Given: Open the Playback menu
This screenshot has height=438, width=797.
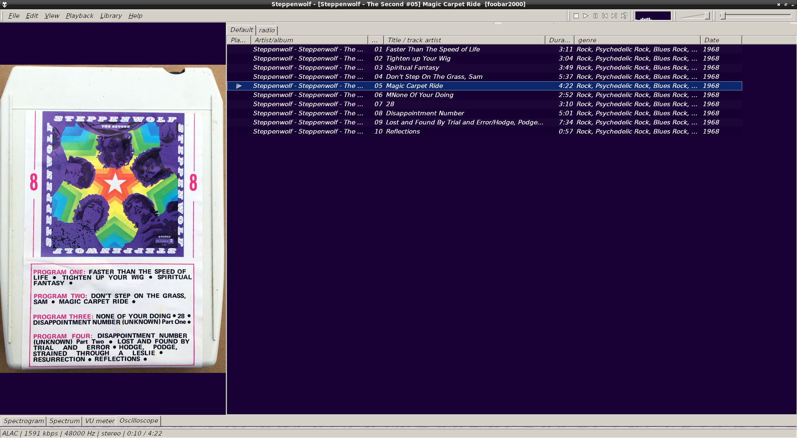Looking at the screenshot, I should click(x=79, y=16).
